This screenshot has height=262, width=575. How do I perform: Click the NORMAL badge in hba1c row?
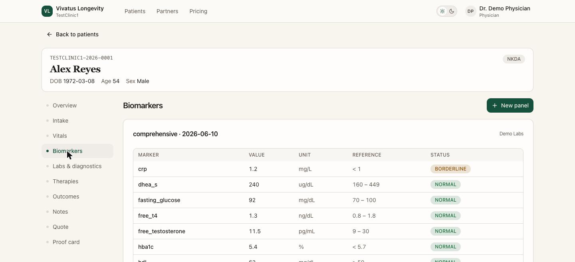click(x=446, y=247)
